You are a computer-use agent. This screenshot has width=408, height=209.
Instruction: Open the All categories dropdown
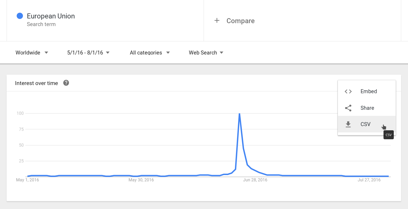pyautogui.click(x=150, y=53)
